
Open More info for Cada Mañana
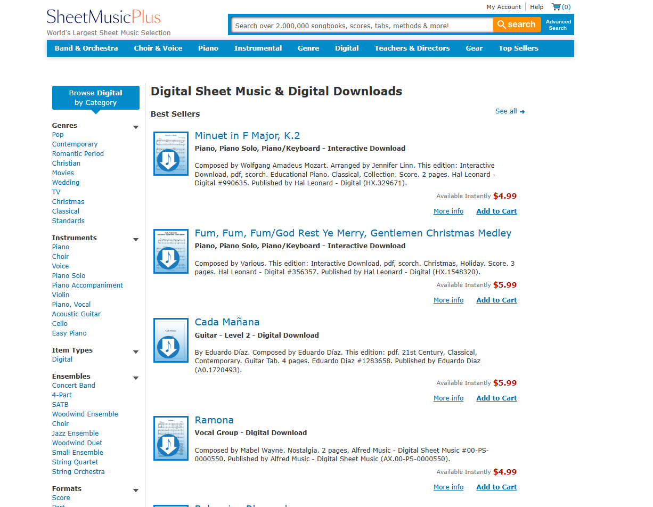(448, 398)
